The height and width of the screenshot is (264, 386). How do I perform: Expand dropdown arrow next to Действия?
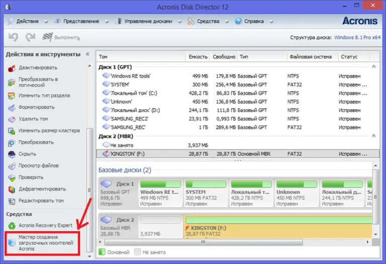pos(46,22)
